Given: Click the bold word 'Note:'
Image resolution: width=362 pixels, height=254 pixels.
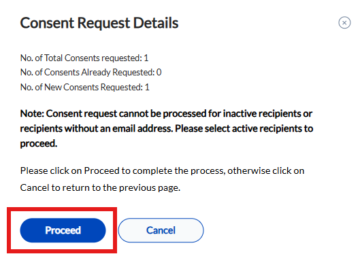Looking at the screenshot, I should pos(32,113).
